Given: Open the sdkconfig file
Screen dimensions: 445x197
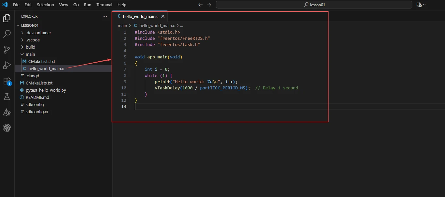Looking at the screenshot, I should 35,104.
